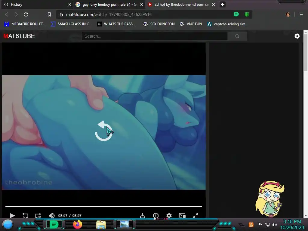Close the '2d hot by theobobrine' tab
This screenshot has width=308, height=231.
click(214, 5)
